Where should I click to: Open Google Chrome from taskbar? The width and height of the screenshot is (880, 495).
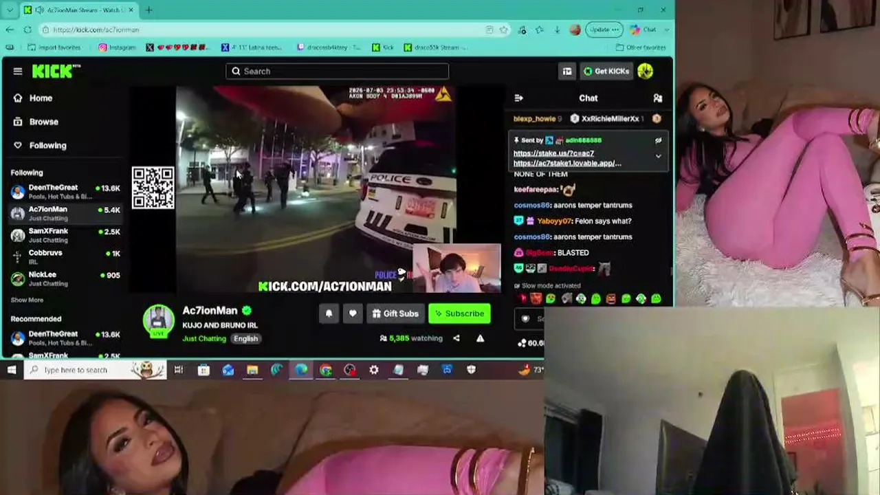coord(326,370)
